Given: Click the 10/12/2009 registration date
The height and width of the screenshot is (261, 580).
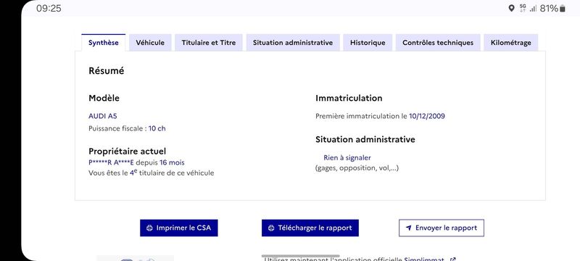Looking at the screenshot, I should coord(427,116).
